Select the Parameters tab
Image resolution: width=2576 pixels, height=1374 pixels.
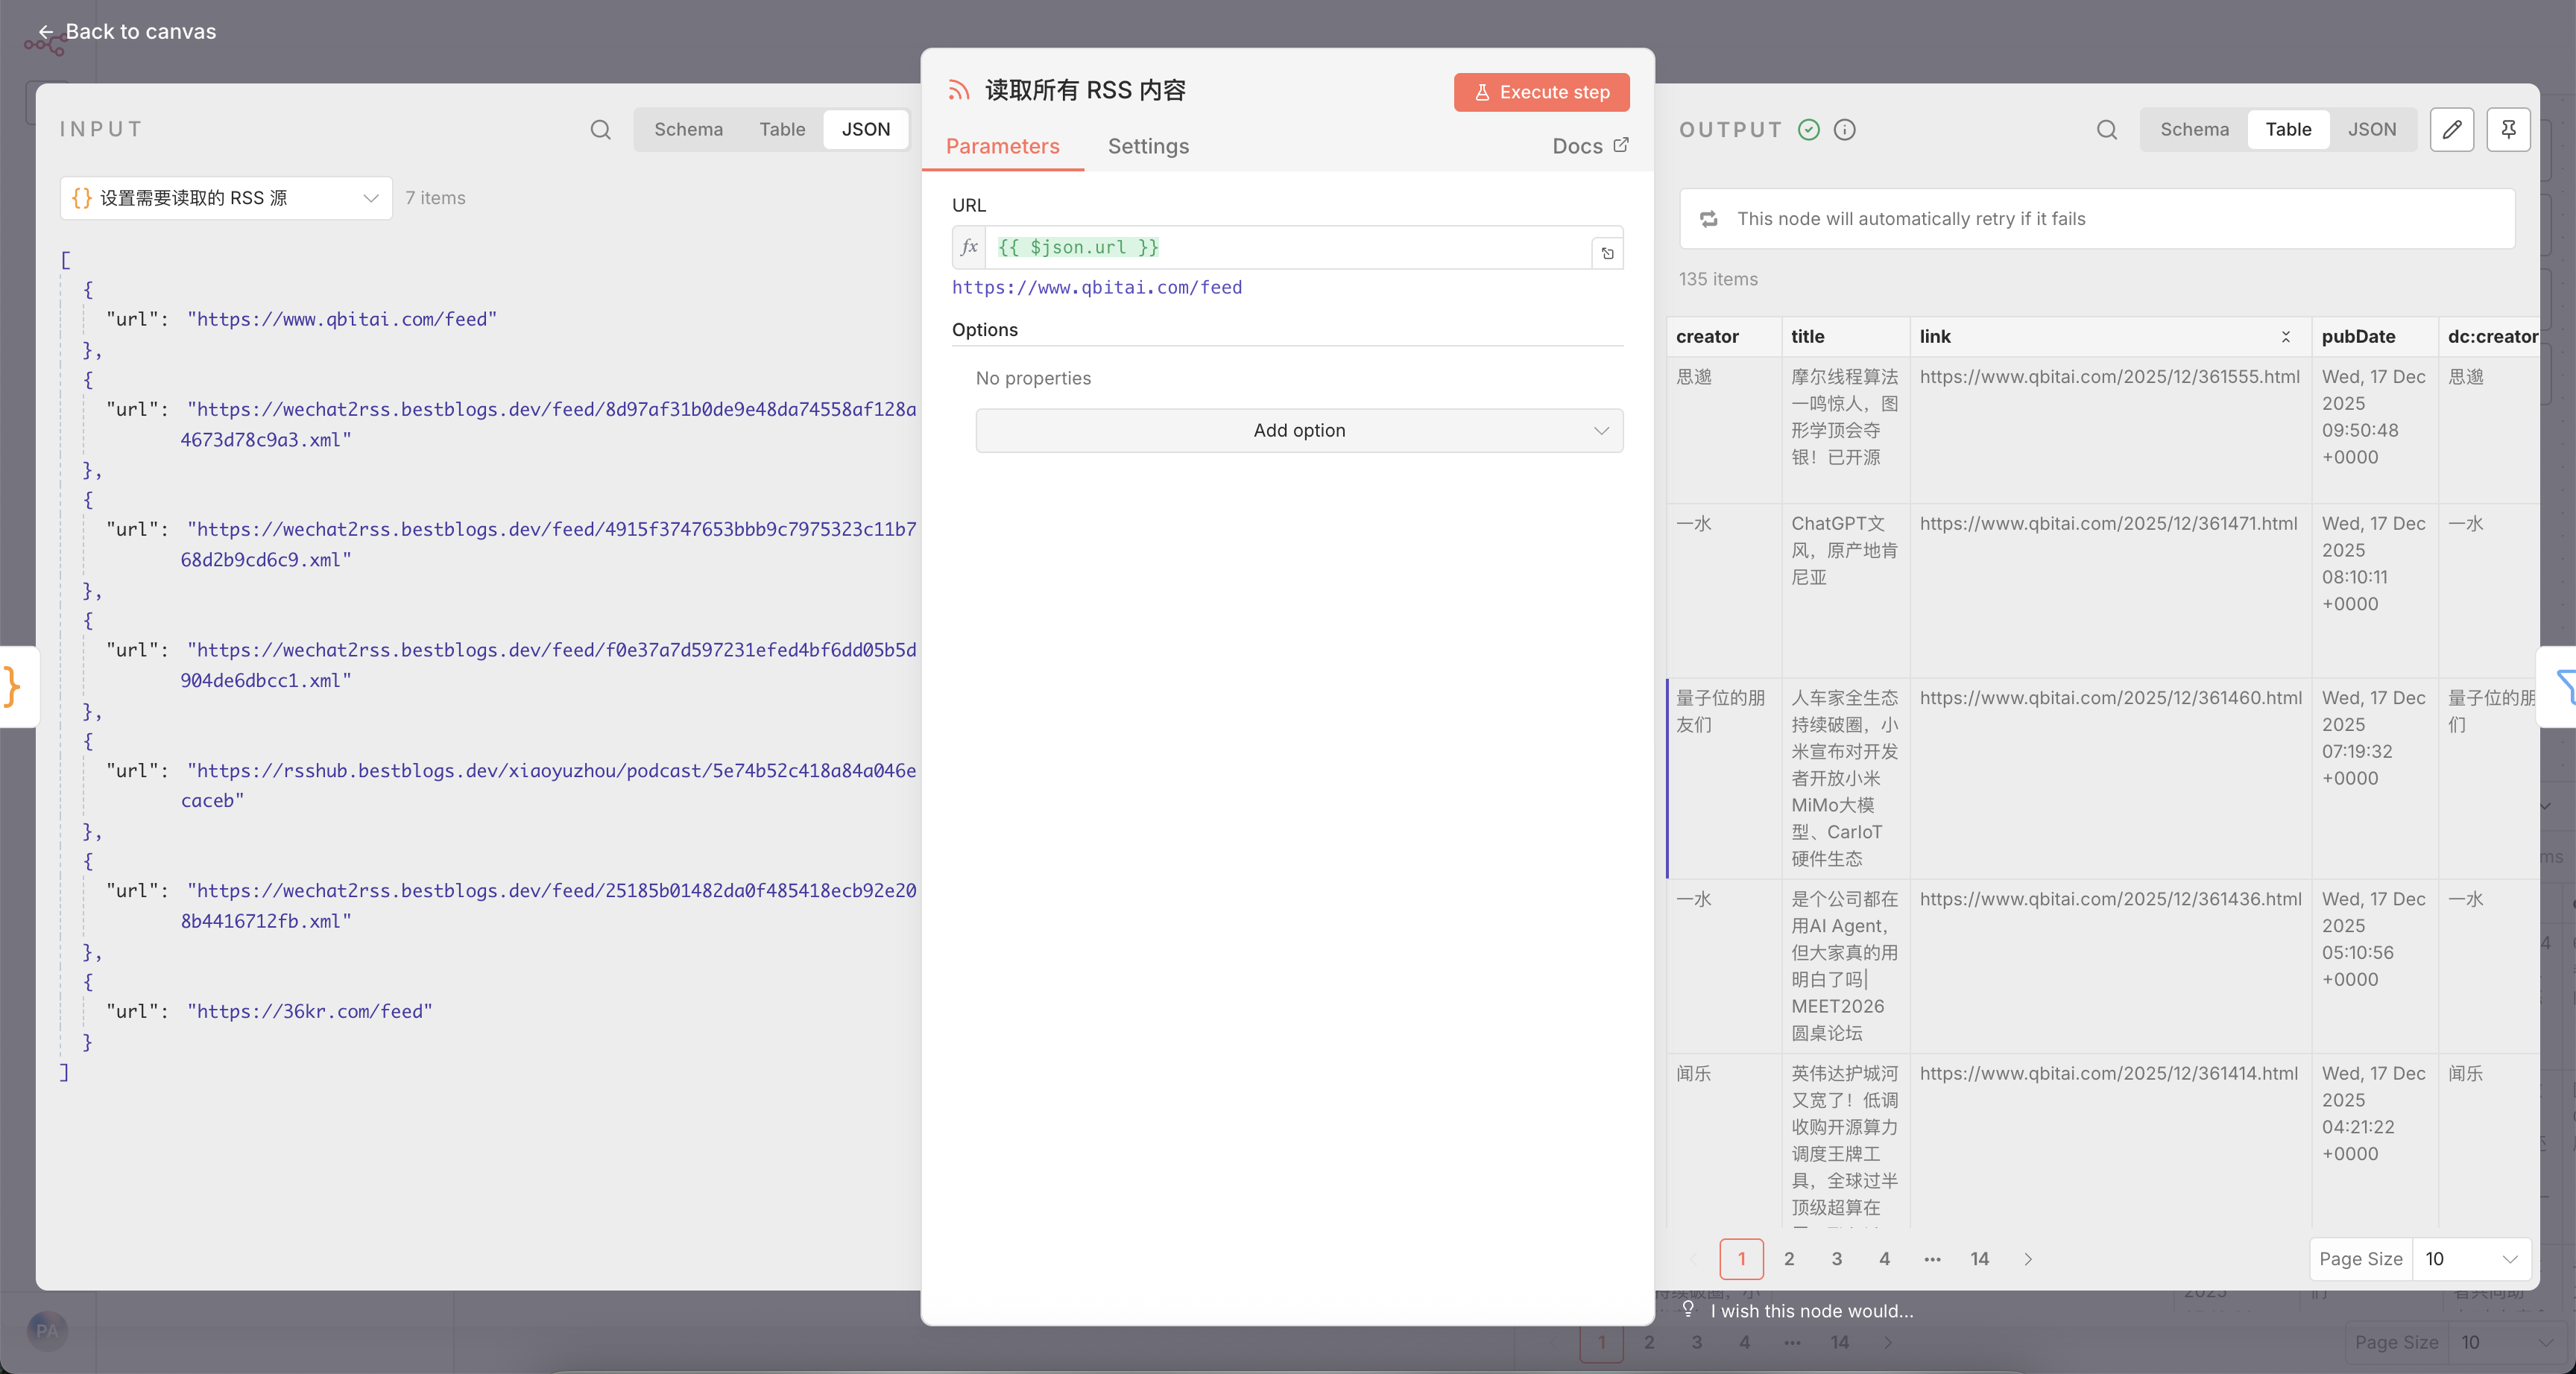point(1002,146)
